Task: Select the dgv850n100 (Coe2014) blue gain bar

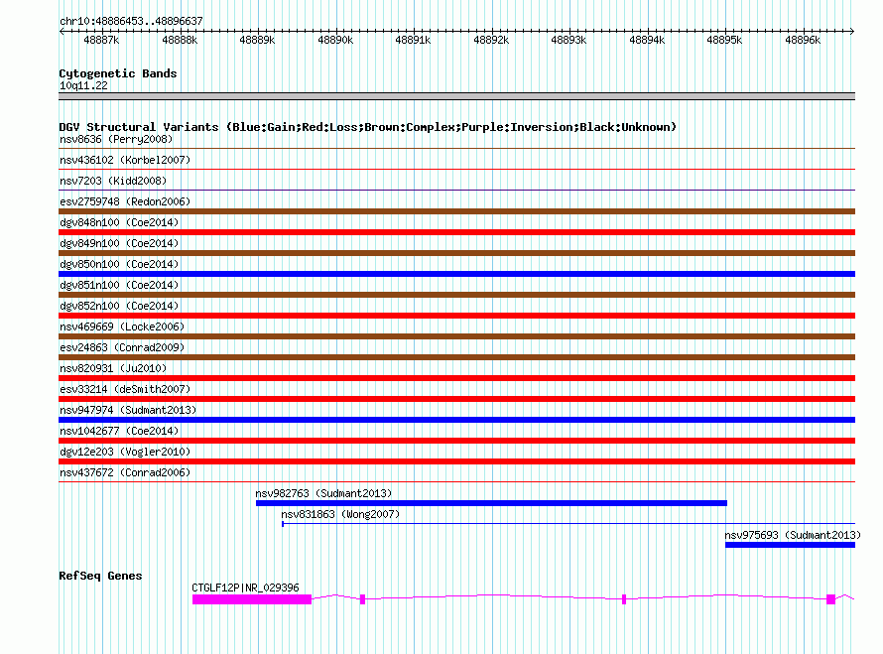Action: click(456, 274)
